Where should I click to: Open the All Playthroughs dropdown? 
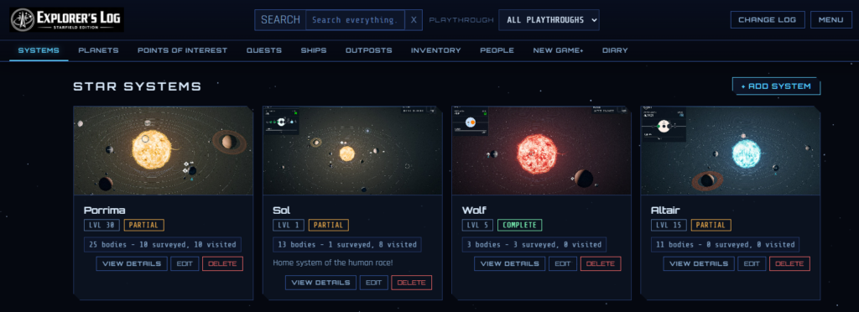(549, 20)
